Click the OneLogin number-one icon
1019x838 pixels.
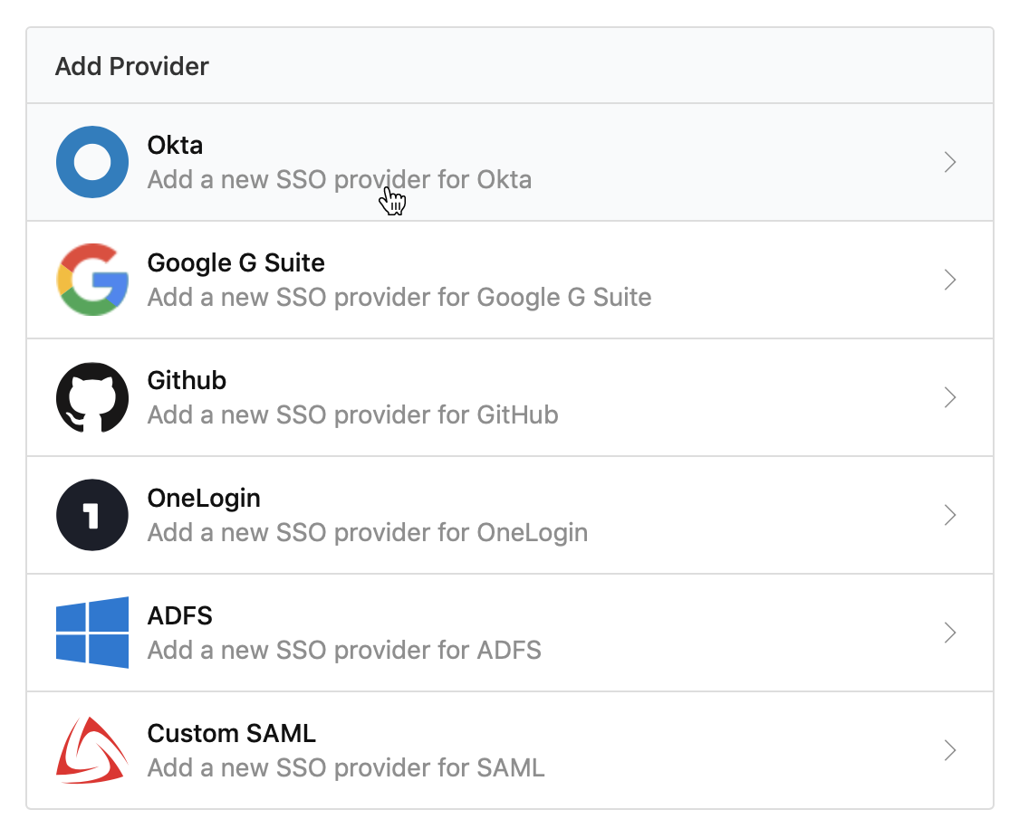tap(91, 515)
